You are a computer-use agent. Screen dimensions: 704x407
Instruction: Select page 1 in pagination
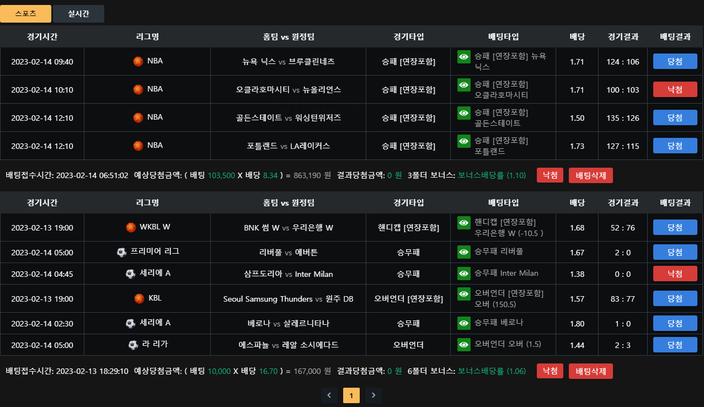pyautogui.click(x=351, y=395)
